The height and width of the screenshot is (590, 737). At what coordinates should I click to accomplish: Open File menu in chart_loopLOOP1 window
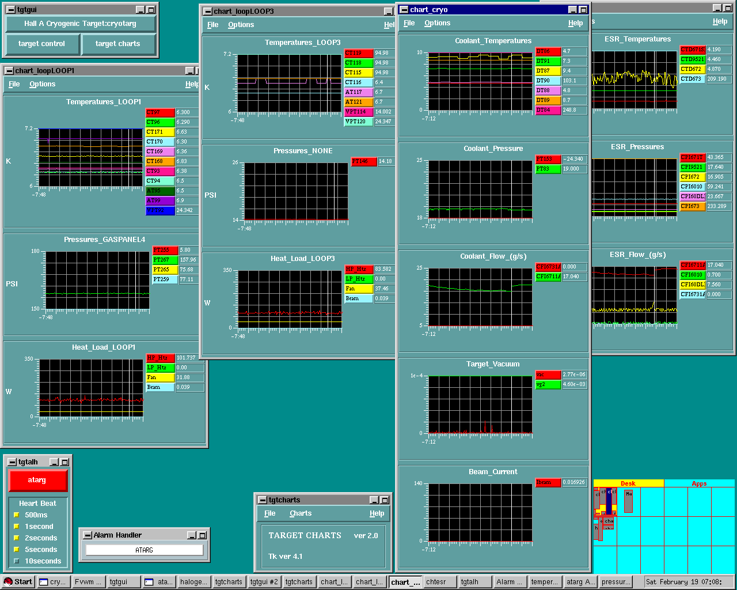(14, 84)
